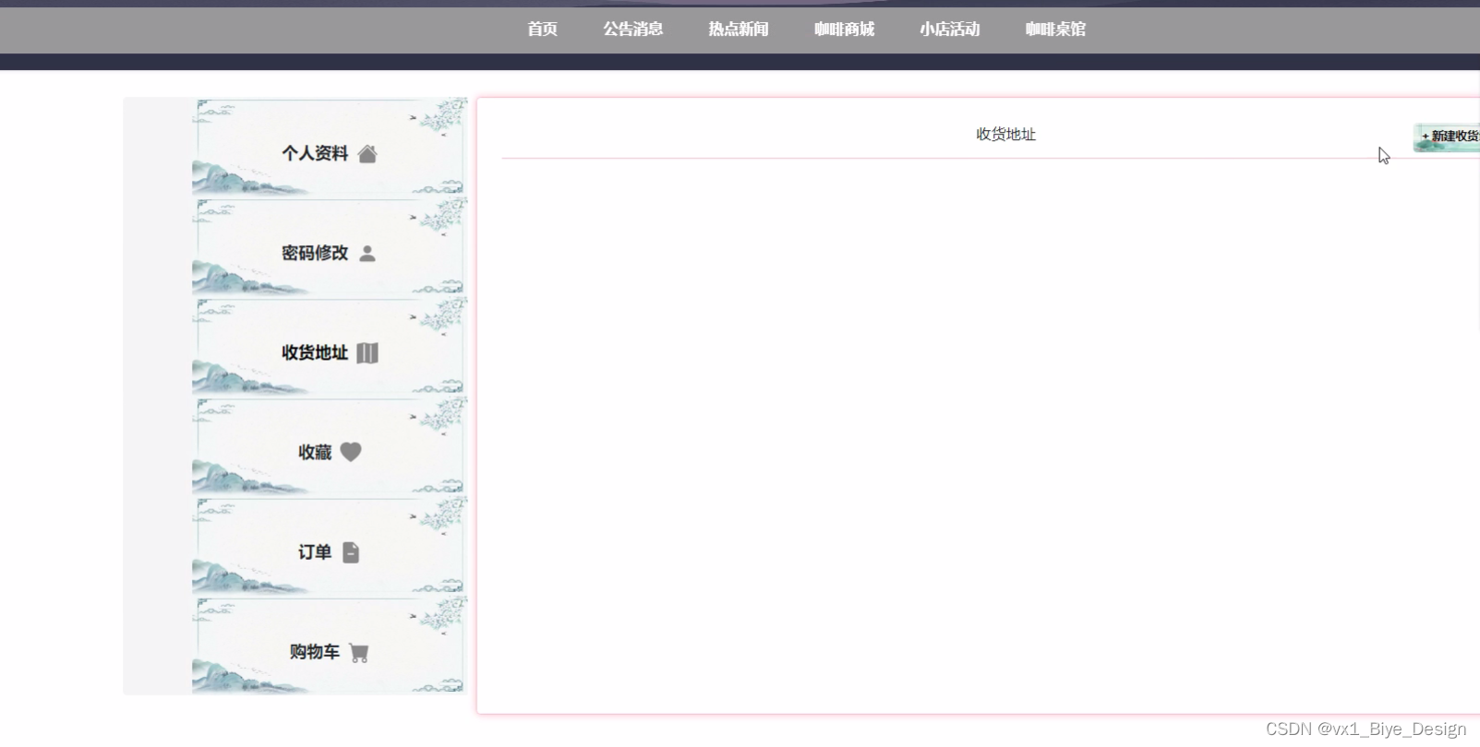Screen dimensions: 1480x747
Task: View the 订单 sidebar label
Action: tap(315, 551)
